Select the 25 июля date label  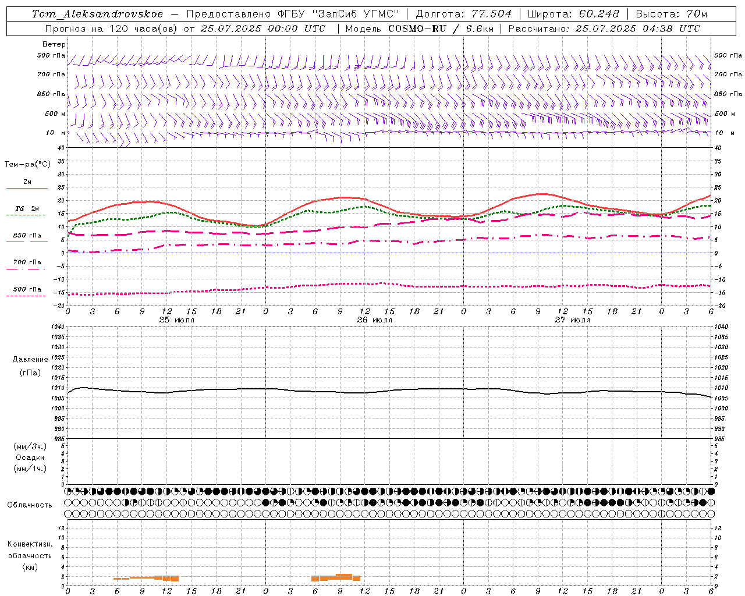[177, 320]
